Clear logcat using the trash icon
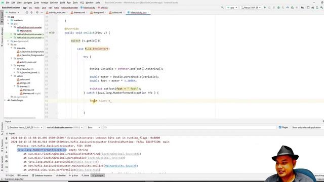This screenshot has width=324, height=182. [x=7, y=138]
